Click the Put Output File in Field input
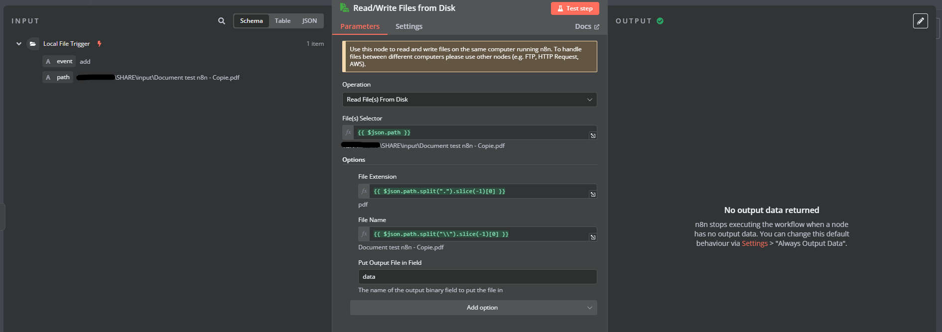 [477, 277]
